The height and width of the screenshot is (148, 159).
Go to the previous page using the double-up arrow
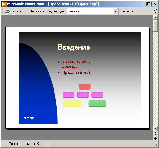tap(155, 134)
